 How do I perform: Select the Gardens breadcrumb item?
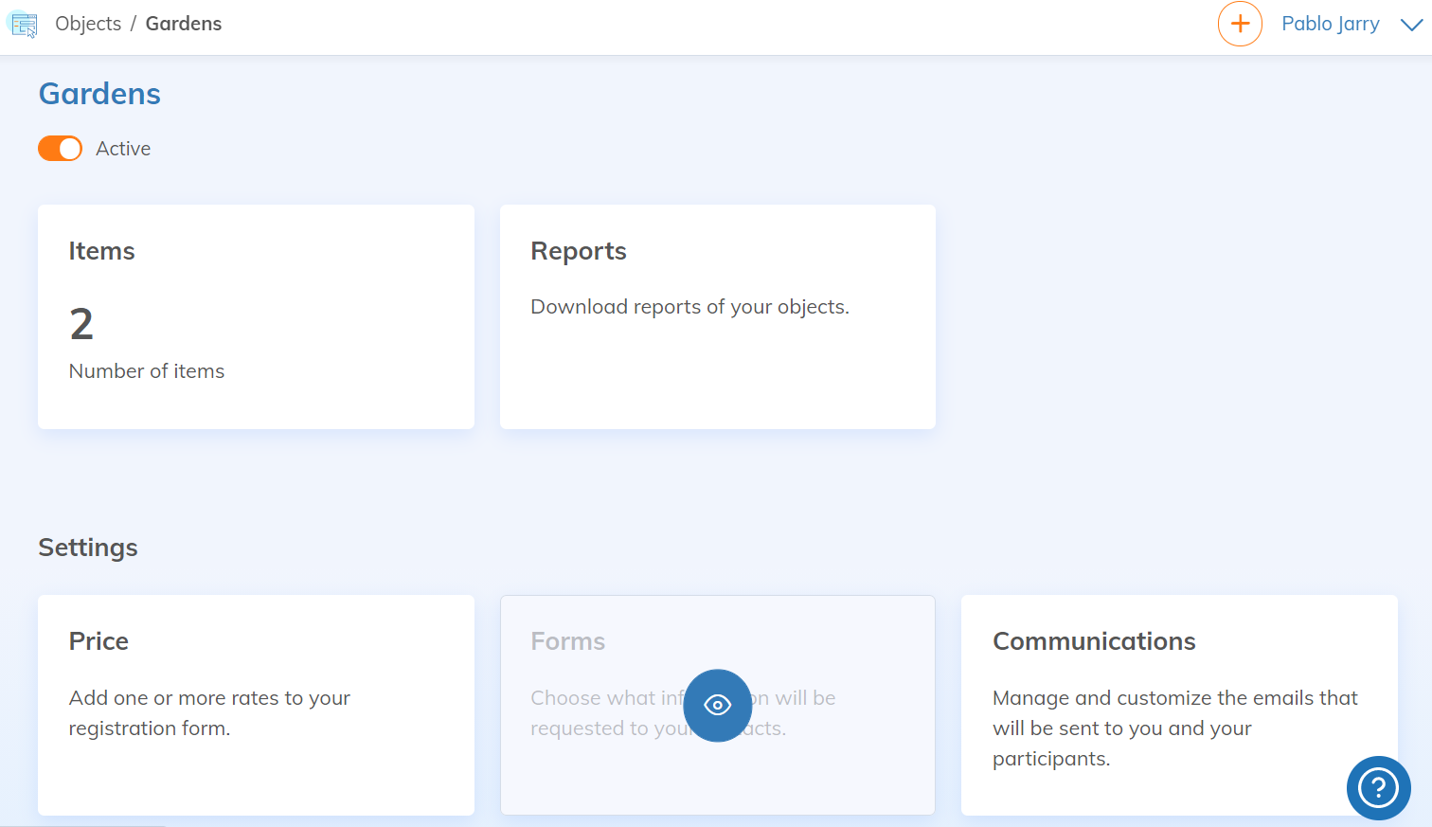click(x=184, y=24)
